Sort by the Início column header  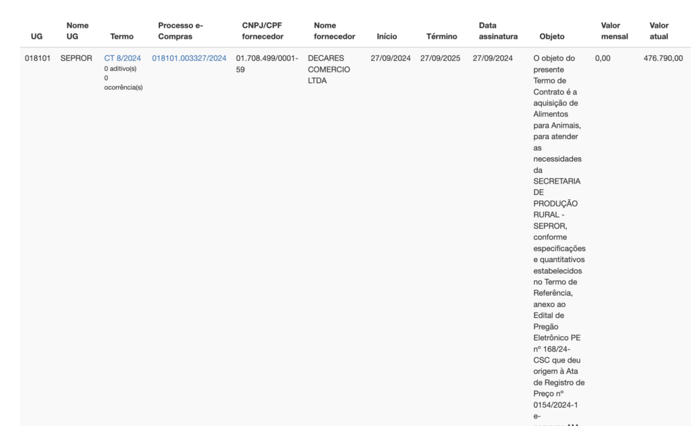(387, 36)
